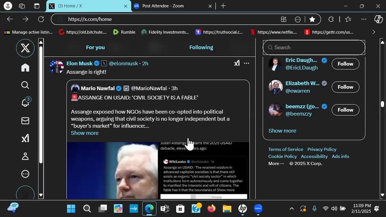Screen dimensions: 386x217
Task: Open the X logo home icon
Action: coord(25,48)
